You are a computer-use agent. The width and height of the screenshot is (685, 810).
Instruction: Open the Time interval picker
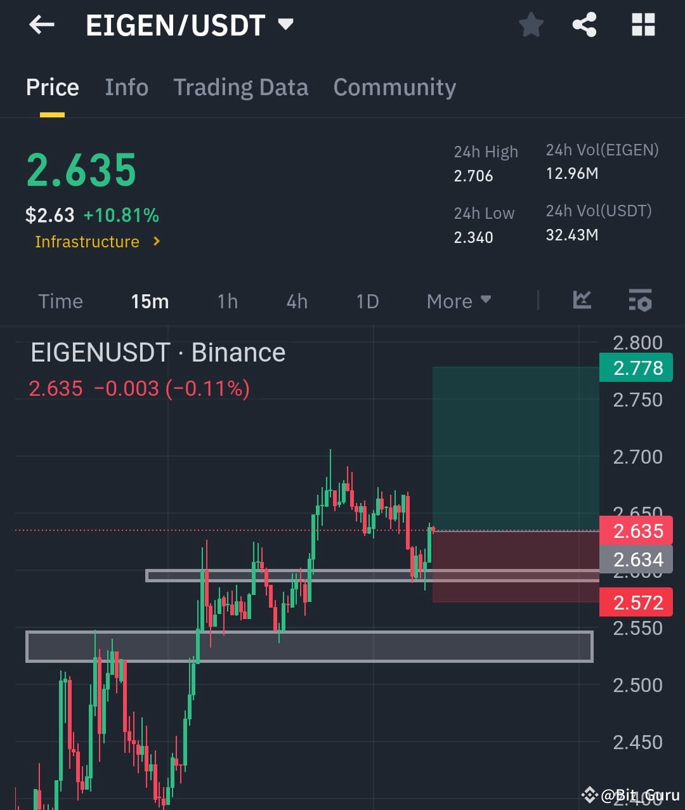point(60,301)
